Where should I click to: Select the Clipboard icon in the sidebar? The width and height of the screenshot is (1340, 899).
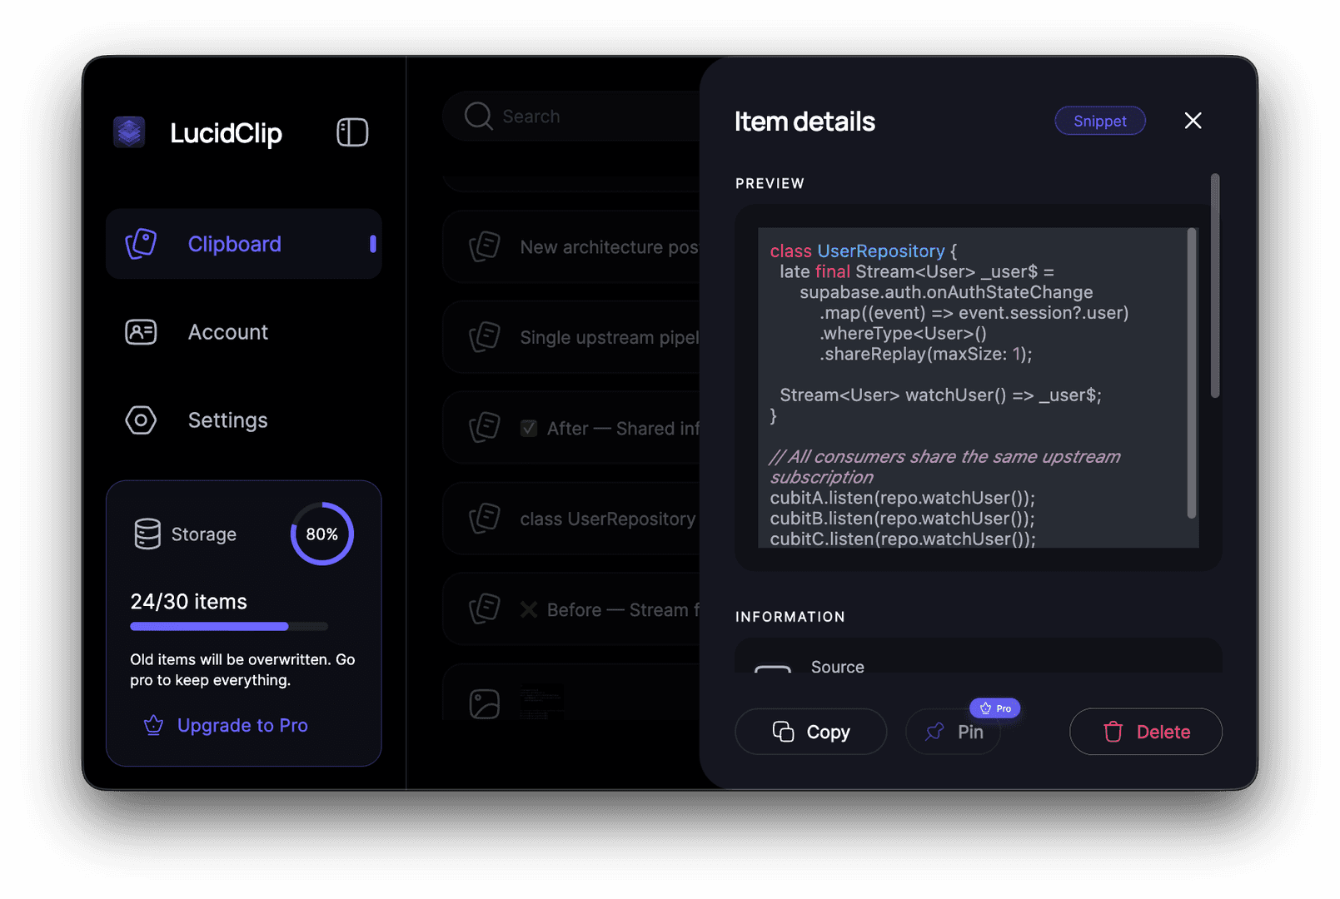[x=142, y=244]
